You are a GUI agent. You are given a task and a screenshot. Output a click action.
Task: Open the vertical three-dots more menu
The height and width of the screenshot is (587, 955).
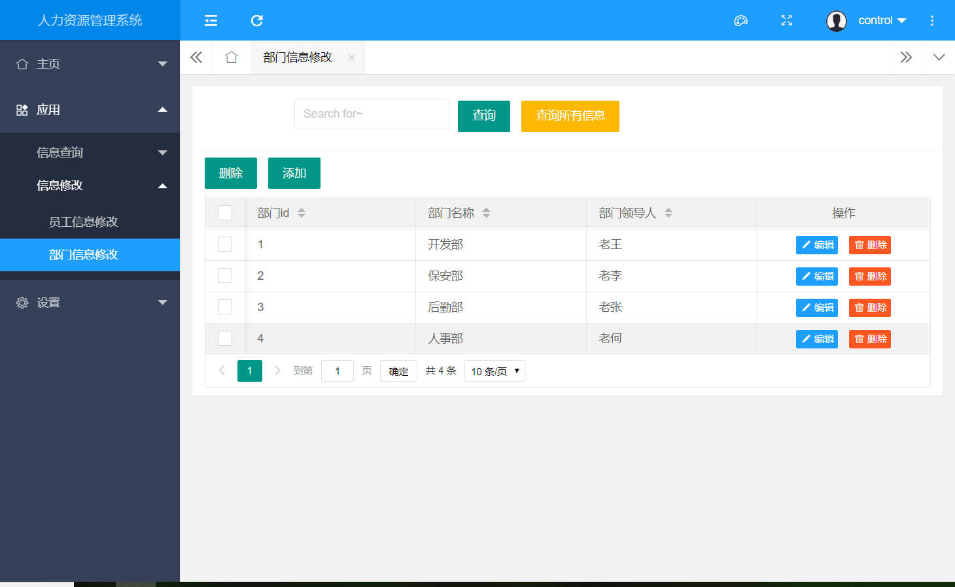[x=932, y=20]
